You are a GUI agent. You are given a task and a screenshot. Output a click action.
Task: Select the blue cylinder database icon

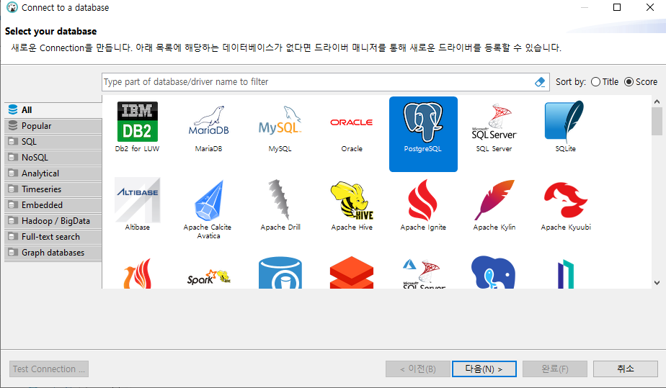[280, 273]
